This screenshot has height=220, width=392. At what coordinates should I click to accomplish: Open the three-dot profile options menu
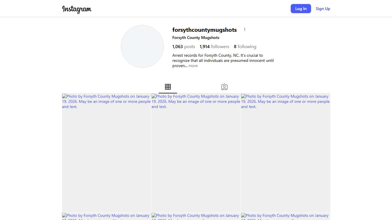[245, 30]
